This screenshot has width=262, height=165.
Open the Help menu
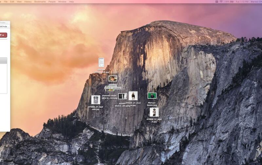pyautogui.click(x=71, y=2)
